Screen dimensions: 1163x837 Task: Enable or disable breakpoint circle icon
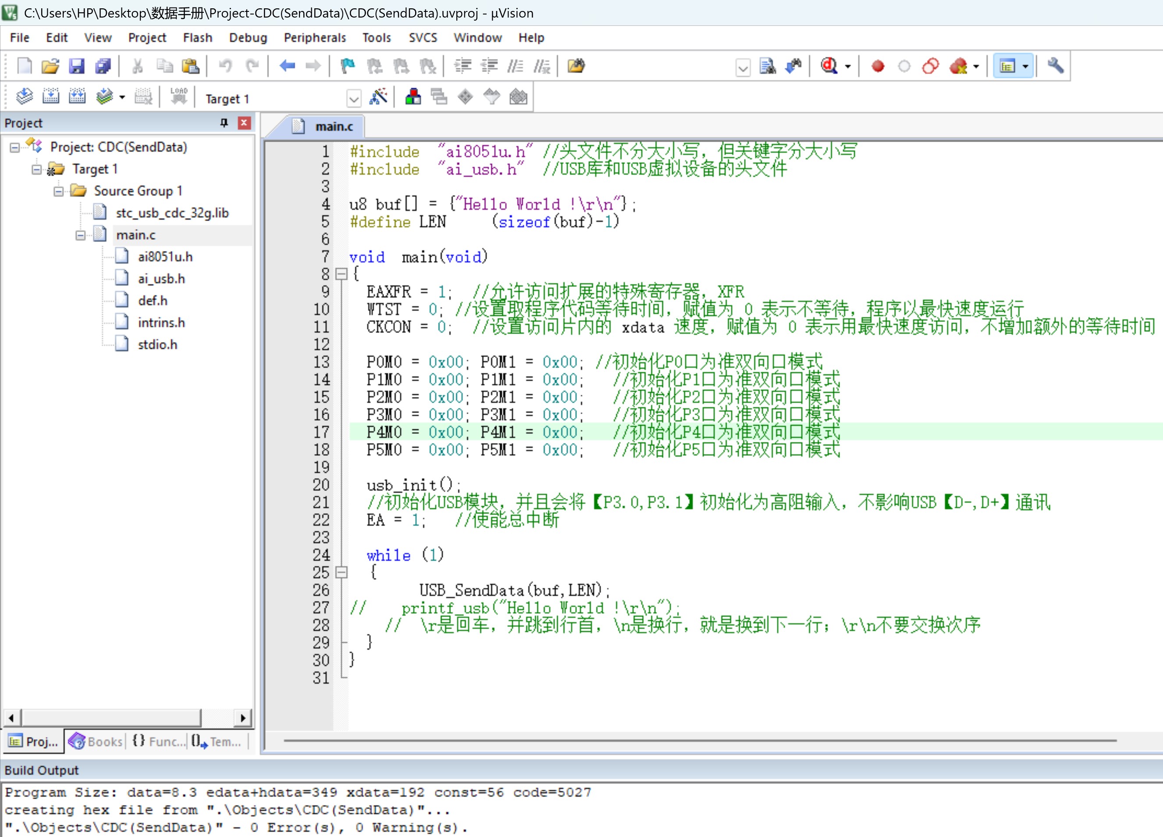(x=904, y=66)
